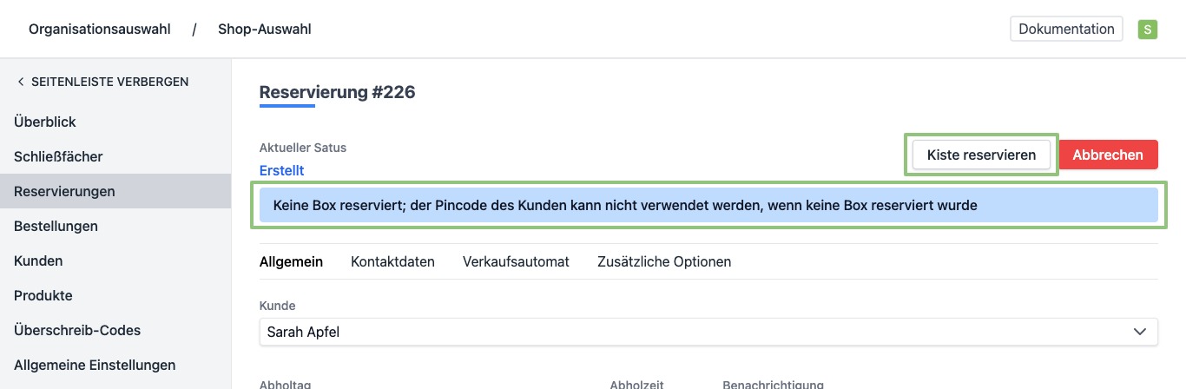This screenshot has height=389, width=1186.
Task: Open the Zusätzliche Optionen tab
Action: pyautogui.click(x=664, y=261)
